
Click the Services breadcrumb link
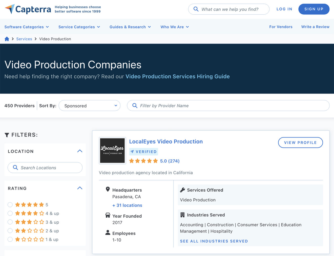(x=24, y=39)
